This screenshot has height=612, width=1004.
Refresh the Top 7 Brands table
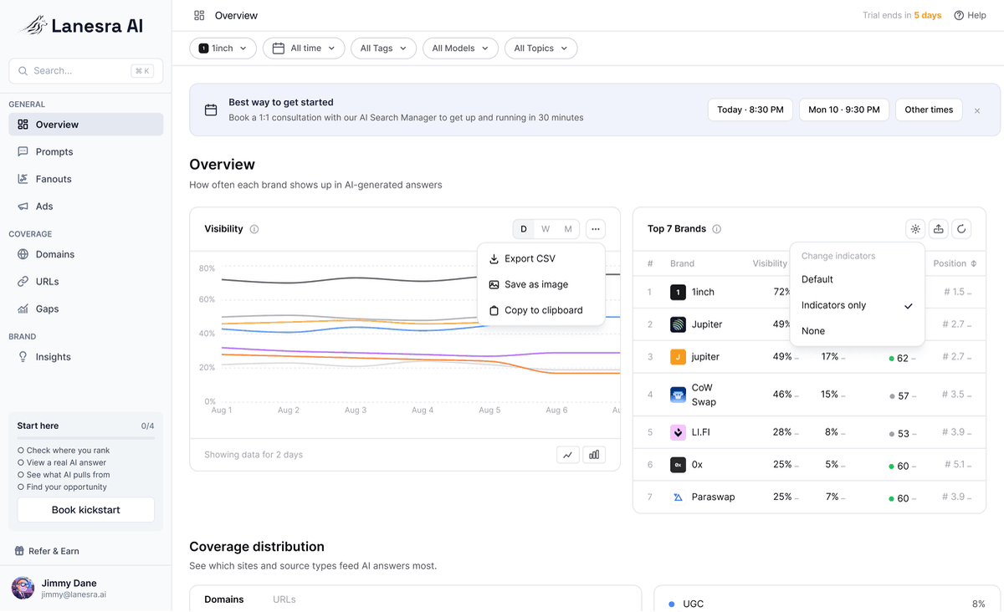[x=962, y=229]
